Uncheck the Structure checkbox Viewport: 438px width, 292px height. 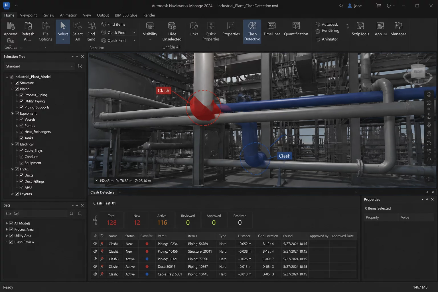tap(17, 83)
